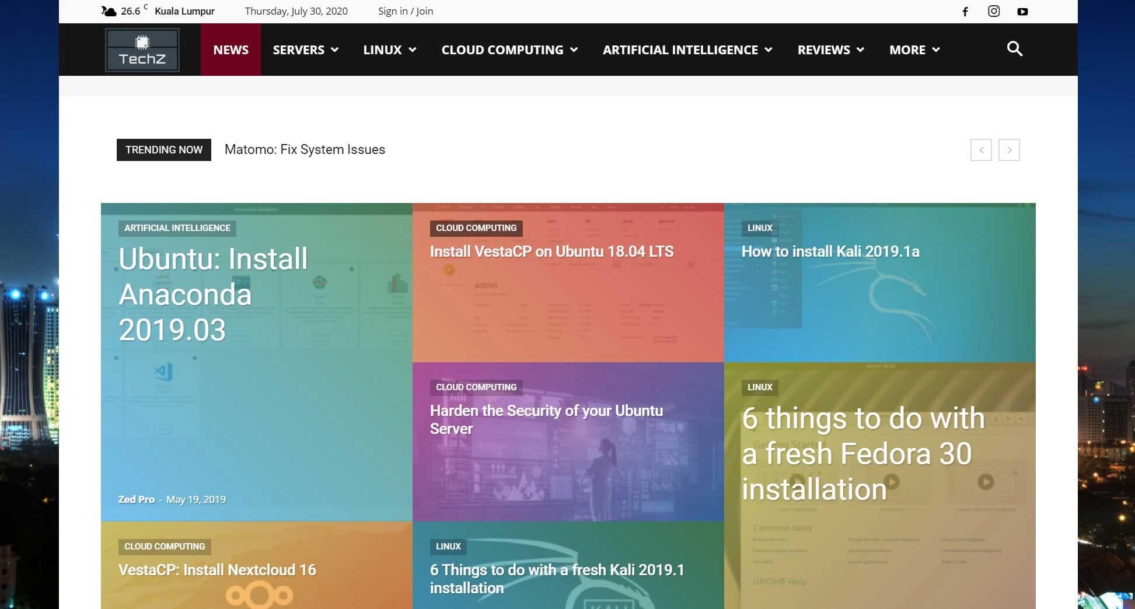
Task: Click Cloud Computing tag on Harden Security article
Action: [x=476, y=387]
